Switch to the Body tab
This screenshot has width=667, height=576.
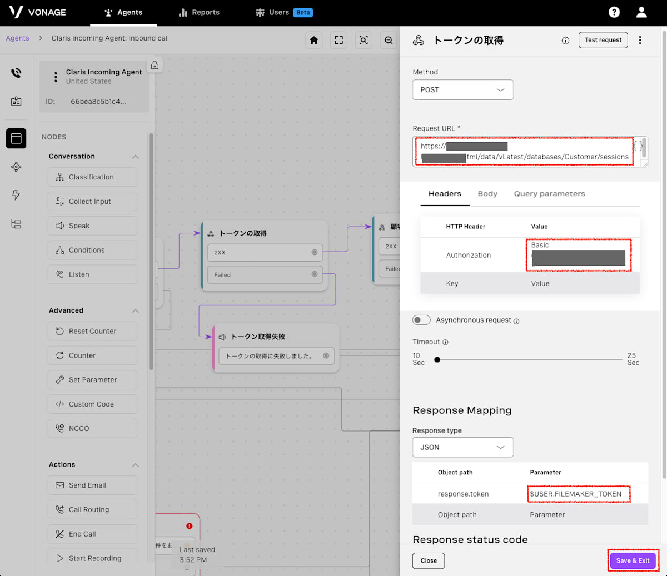tap(487, 193)
